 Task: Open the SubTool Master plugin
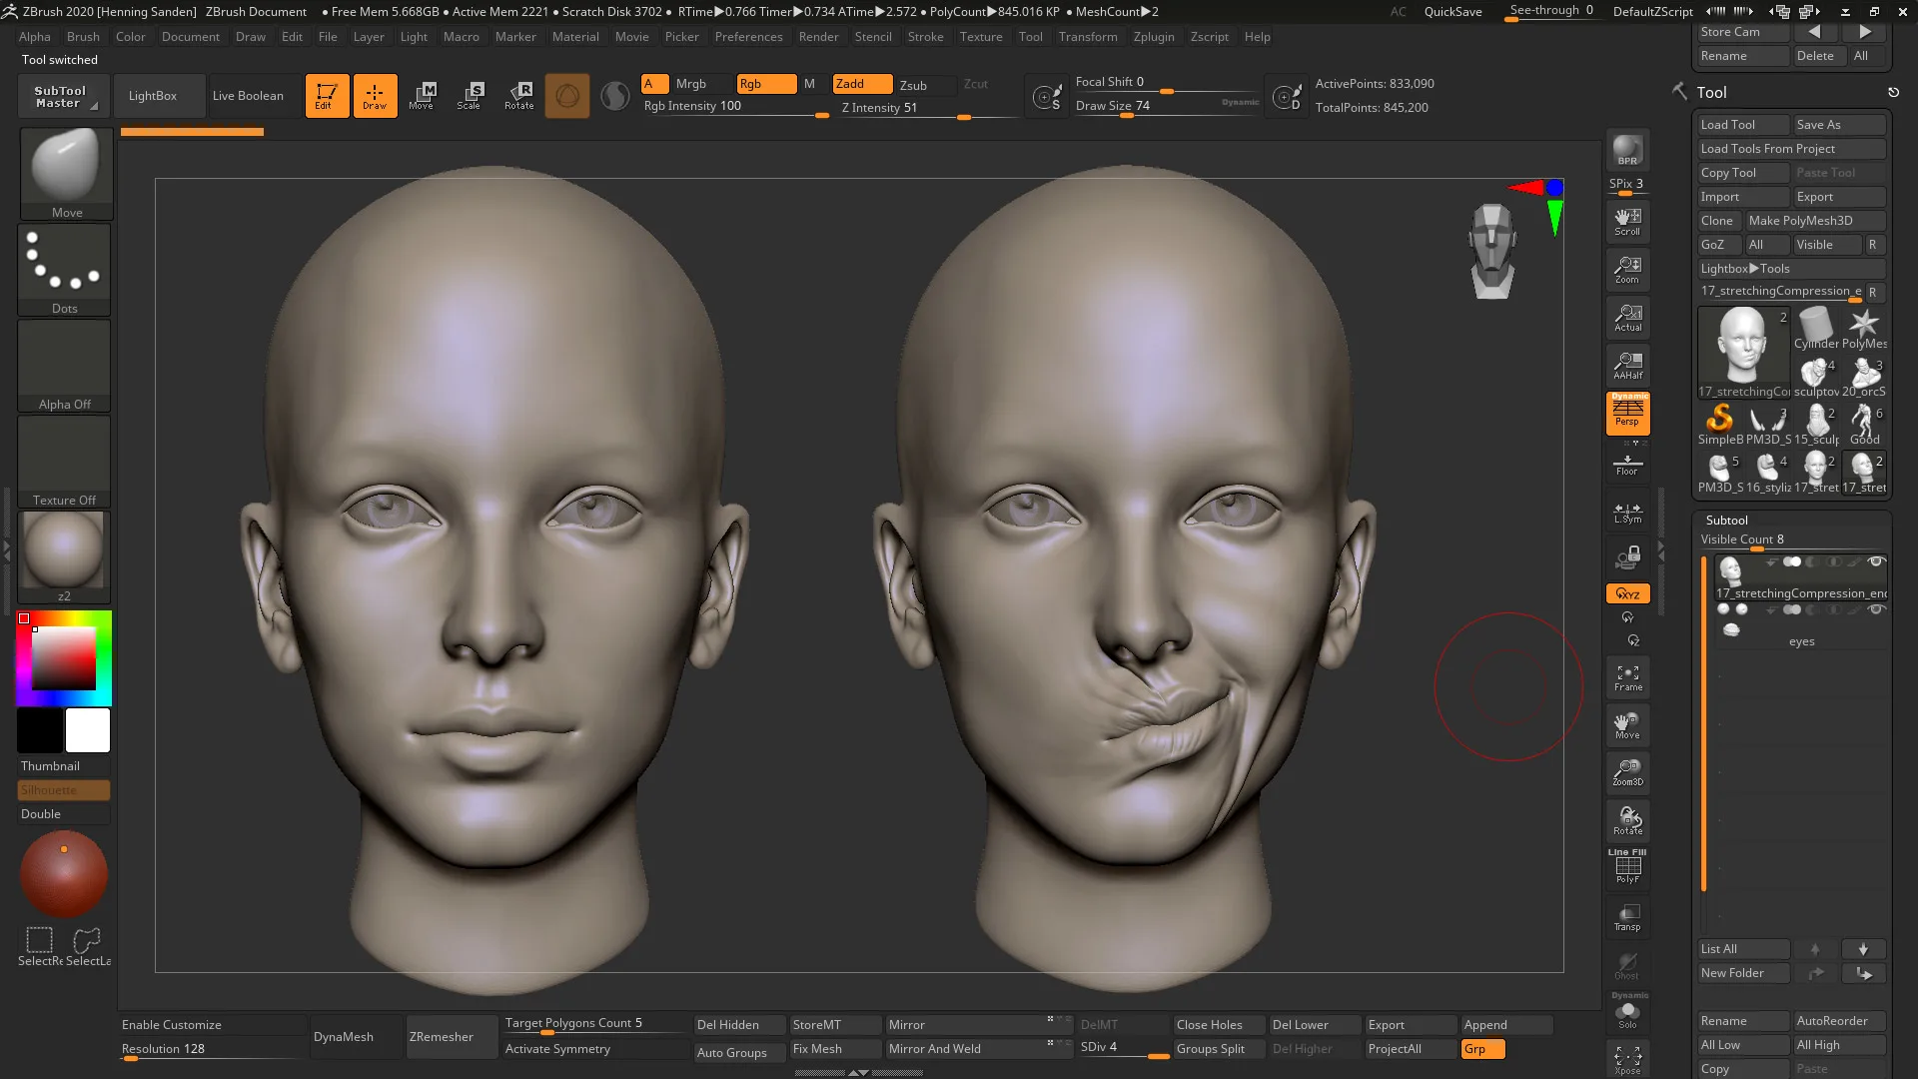point(62,95)
